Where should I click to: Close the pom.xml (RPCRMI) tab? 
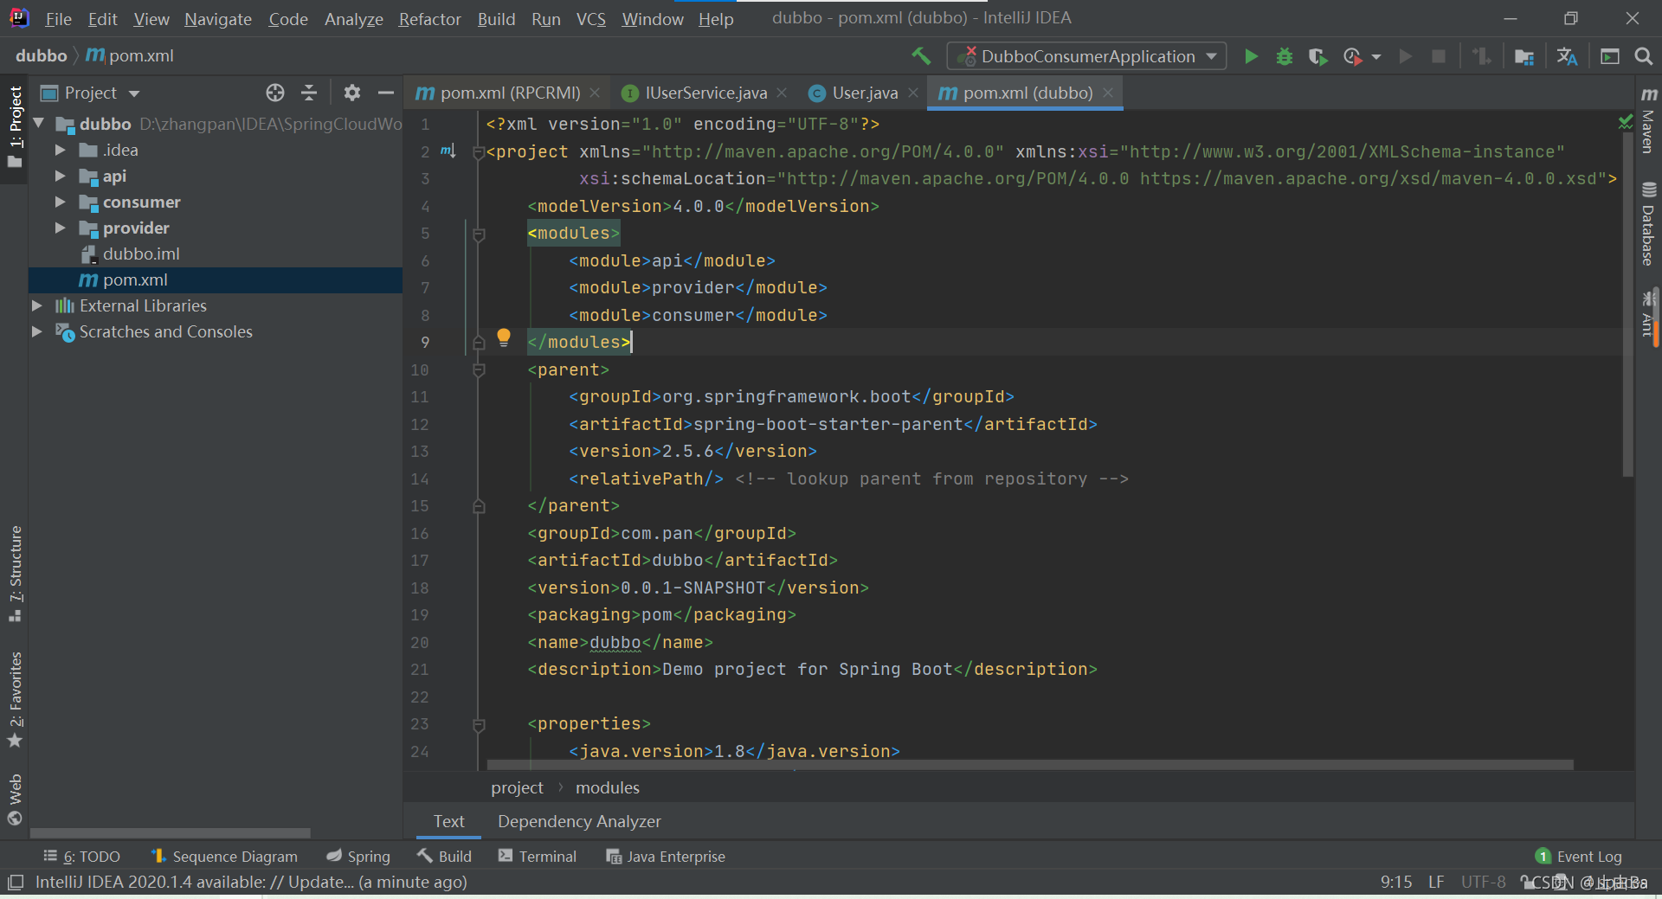pyautogui.click(x=595, y=93)
